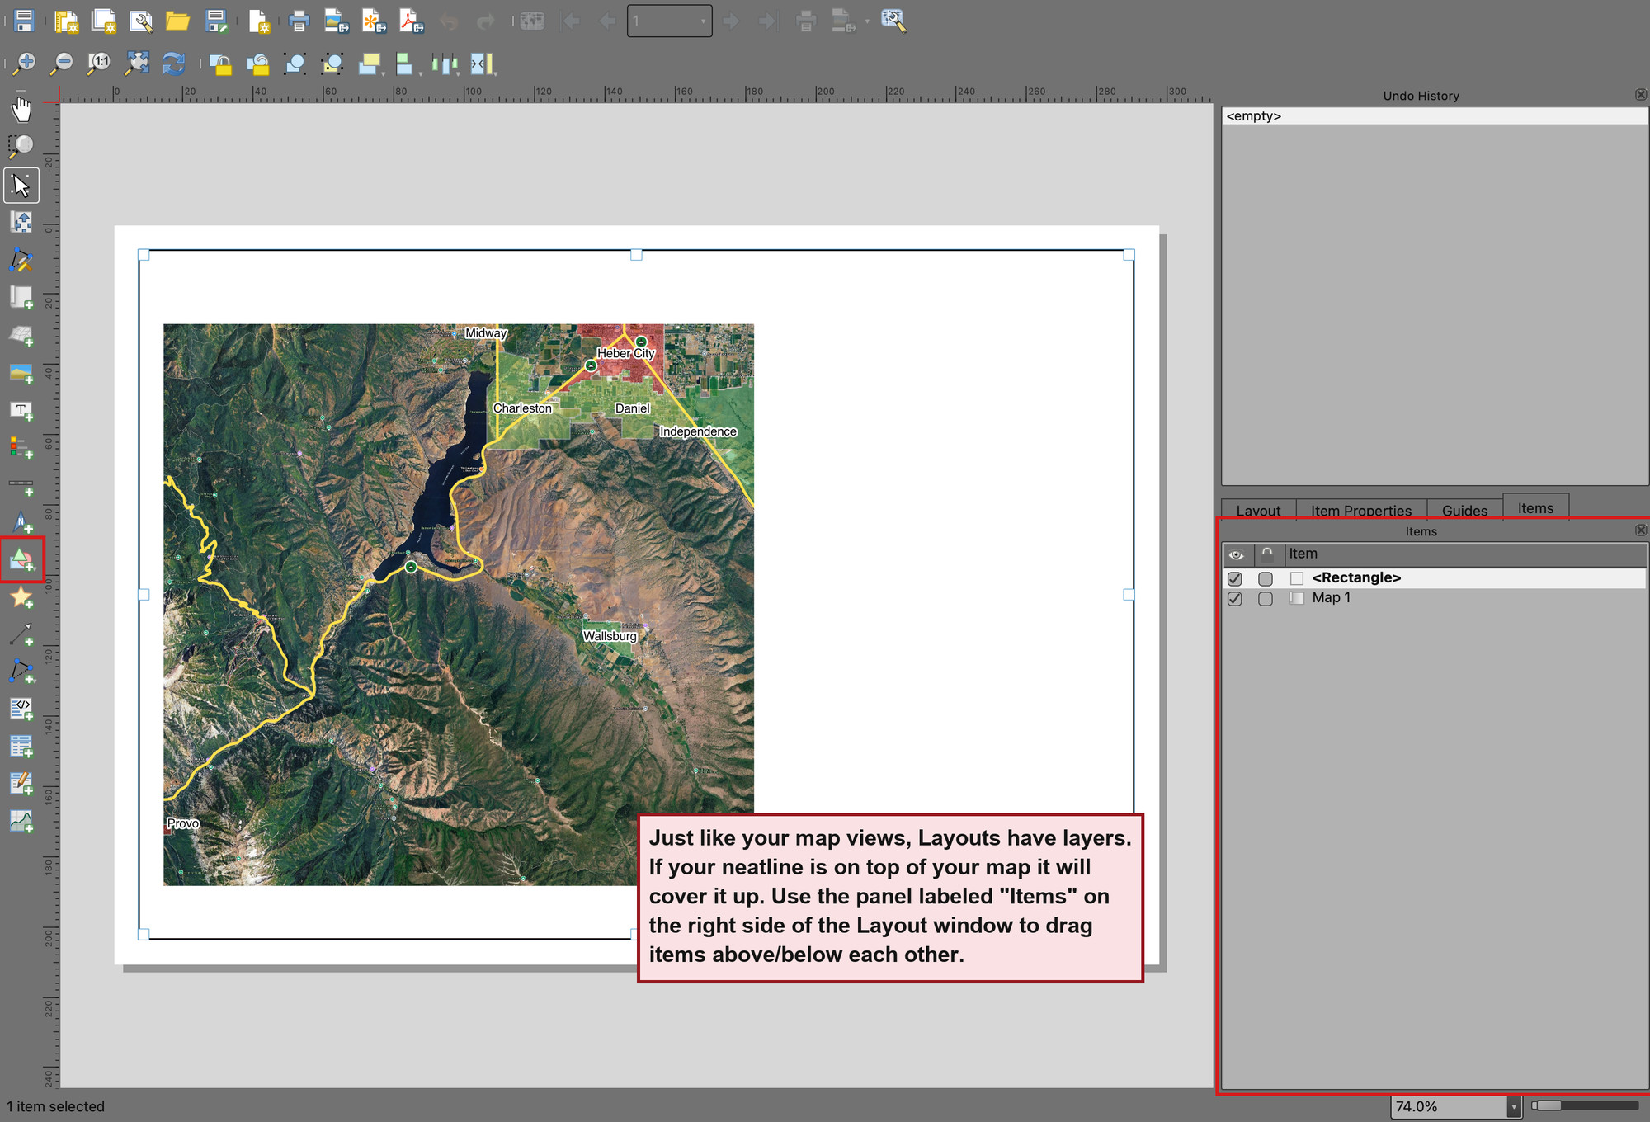Select the <Rectangle> row in Items

1435,578
